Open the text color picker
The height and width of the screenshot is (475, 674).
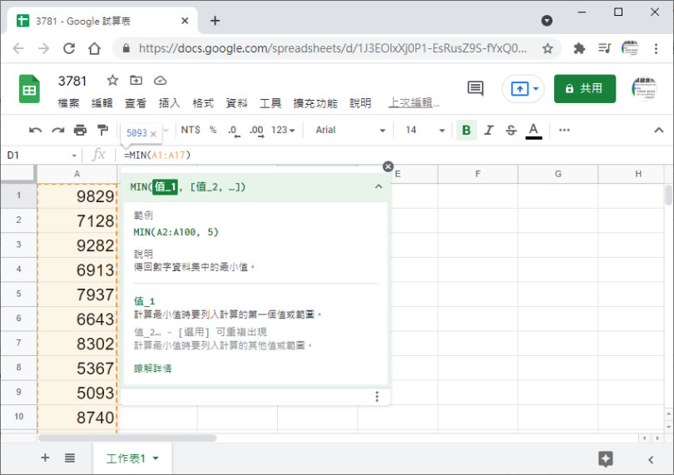[533, 131]
